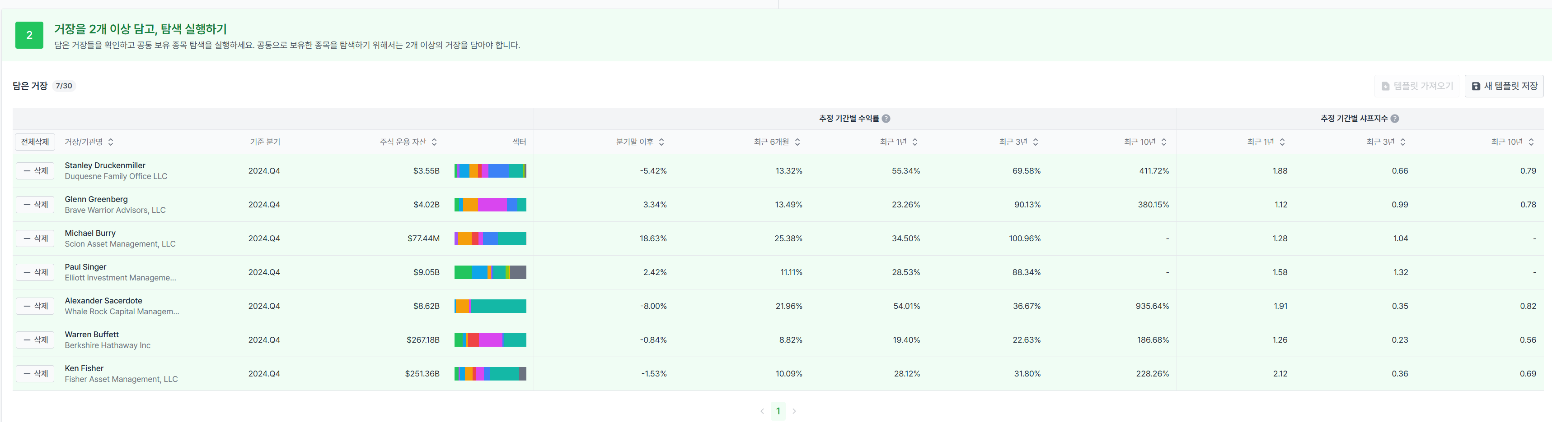Click Stanley Druckenmiller name
Screen dimensions: 1552x422
[x=105, y=166]
